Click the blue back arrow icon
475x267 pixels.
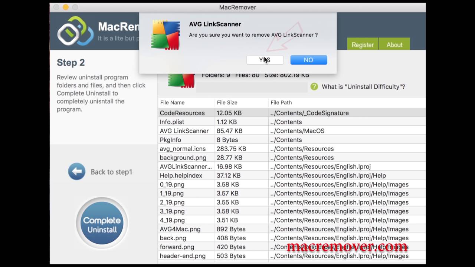77,171
